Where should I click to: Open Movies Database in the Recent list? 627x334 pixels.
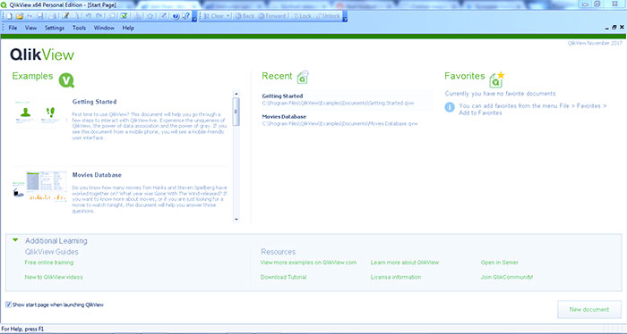point(284,117)
